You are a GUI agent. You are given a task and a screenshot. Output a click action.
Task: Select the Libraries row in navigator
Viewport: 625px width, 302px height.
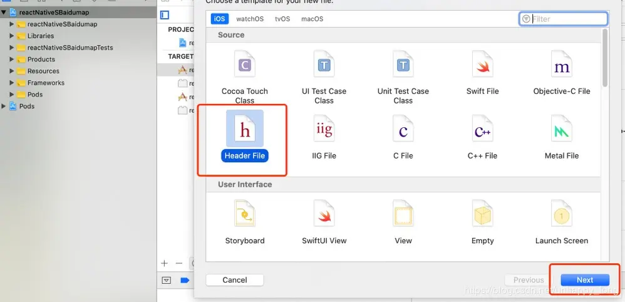(78, 36)
